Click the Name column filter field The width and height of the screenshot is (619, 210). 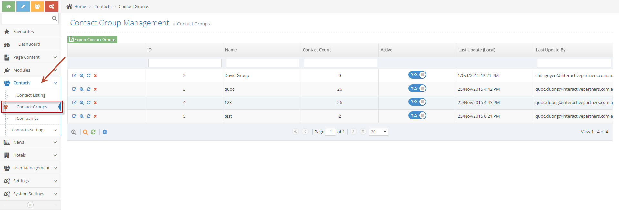(x=263, y=63)
